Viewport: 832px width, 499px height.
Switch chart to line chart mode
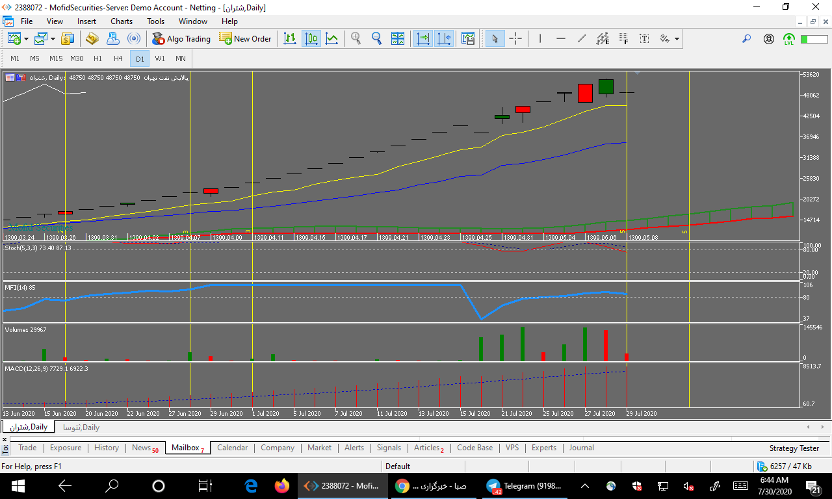(x=331, y=38)
